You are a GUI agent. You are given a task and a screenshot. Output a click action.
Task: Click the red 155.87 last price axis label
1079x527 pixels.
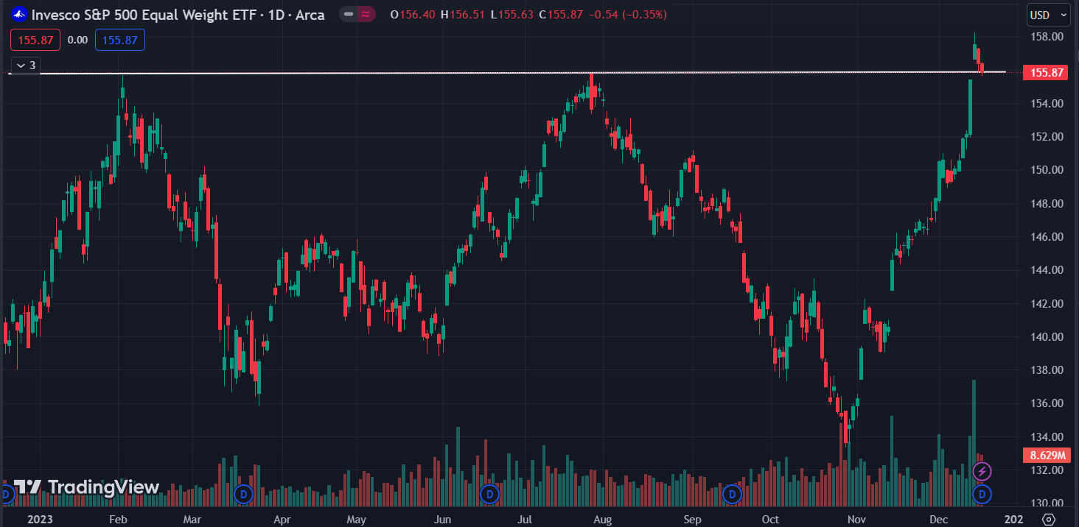coord(1045,72)
